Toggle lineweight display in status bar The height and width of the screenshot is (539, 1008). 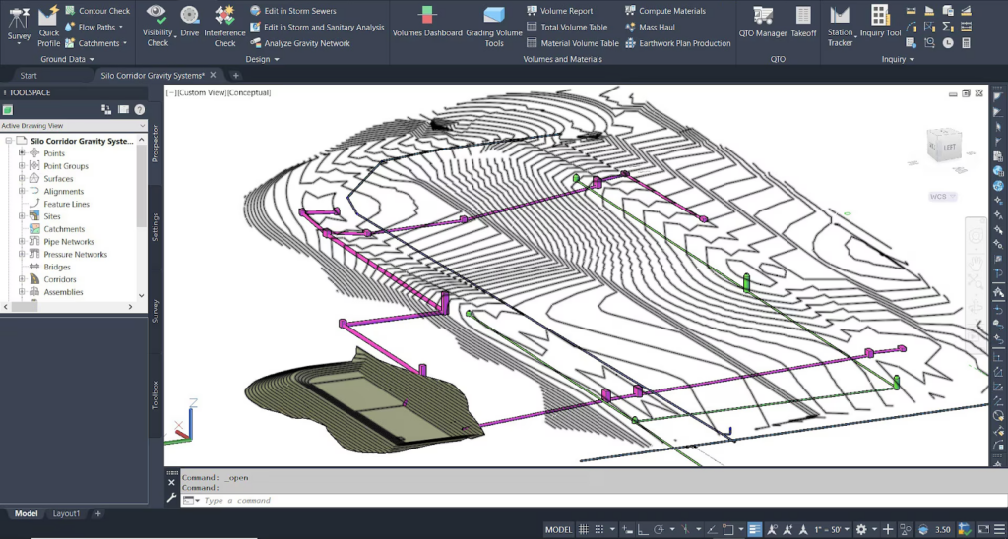(754, 529)
